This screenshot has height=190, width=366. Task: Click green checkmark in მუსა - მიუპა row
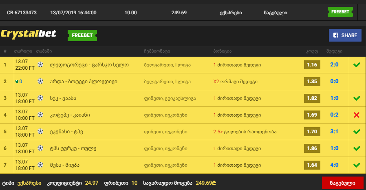point(357,165)
